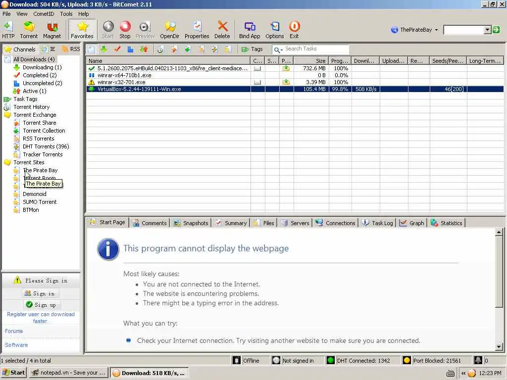Click the Stop toolbar button
This screenshot has height=380, width=507.
pyautogui.click(x=125, y=30)
